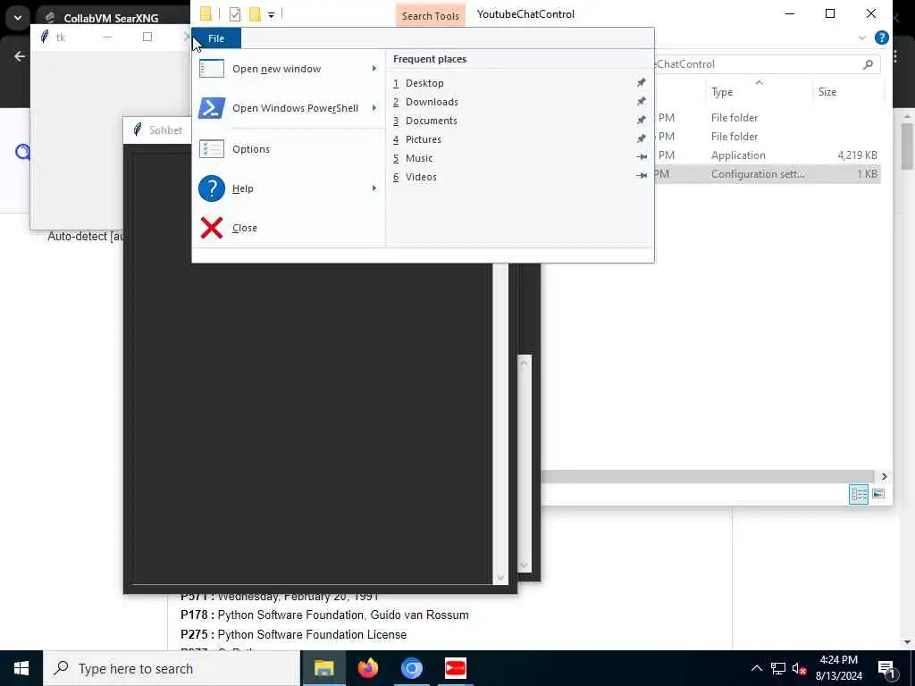915x686 pixels.
Task: Click browser back arrow button
Action: pyautogui.click(x=20, y=56)
